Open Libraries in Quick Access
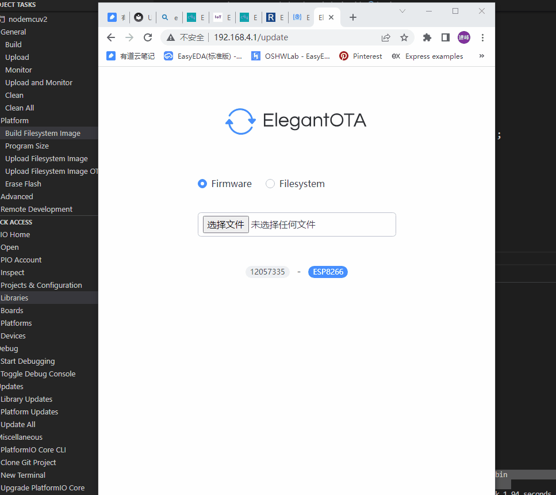The width and height of the screenshot is (556, 495). point(14,298)
